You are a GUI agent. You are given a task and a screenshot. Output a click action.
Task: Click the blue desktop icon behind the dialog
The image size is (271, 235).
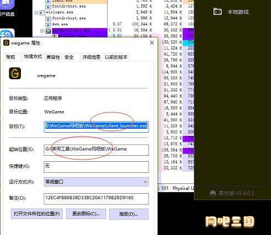coord(7,33)
